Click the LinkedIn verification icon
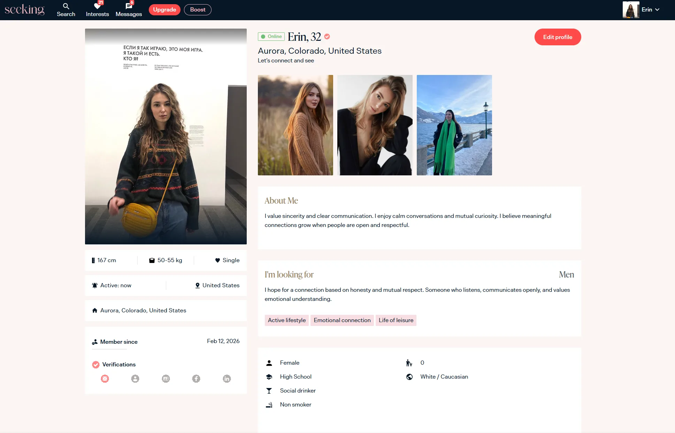The height and width of the screenshot is (433, 675). click(x=227, y=379)
